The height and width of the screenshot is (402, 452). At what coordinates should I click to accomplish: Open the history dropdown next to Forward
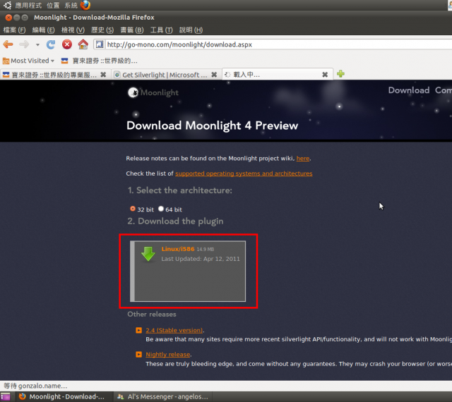coord(37,44)
